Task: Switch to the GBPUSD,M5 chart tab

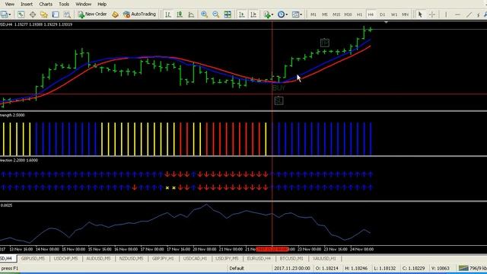Action: coord(33,259)
